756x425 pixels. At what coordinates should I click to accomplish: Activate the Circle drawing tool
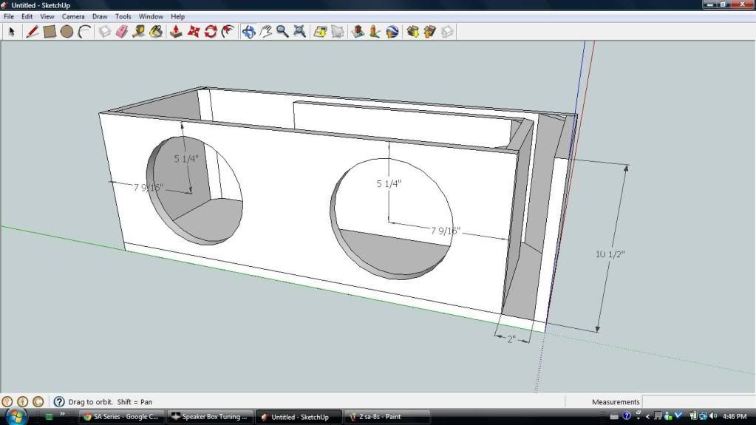(67, 32)
